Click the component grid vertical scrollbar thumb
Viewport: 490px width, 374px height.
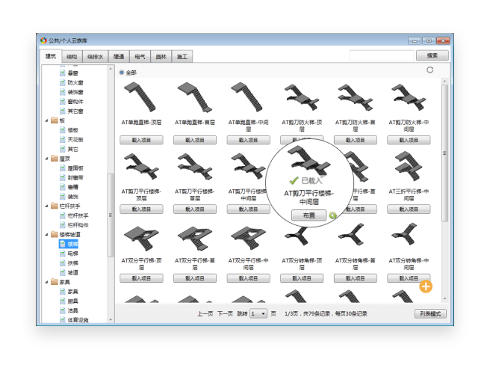[x=444, y=153]
